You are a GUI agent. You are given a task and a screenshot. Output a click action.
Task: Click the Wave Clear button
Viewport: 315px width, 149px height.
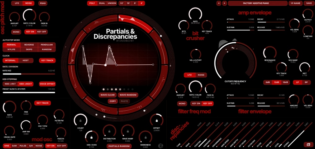(107, 95)
